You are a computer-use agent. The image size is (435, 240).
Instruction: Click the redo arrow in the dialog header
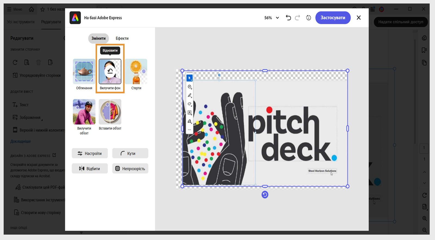coord(297,18)
